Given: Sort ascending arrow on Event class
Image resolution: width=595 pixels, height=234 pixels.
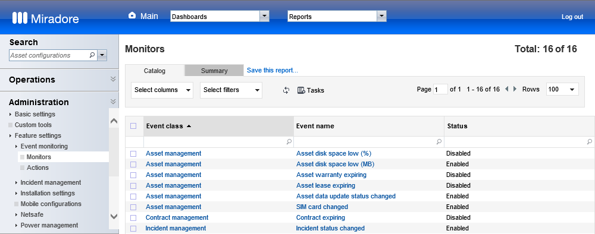Looking at the screenshot, I should point(189,126).
